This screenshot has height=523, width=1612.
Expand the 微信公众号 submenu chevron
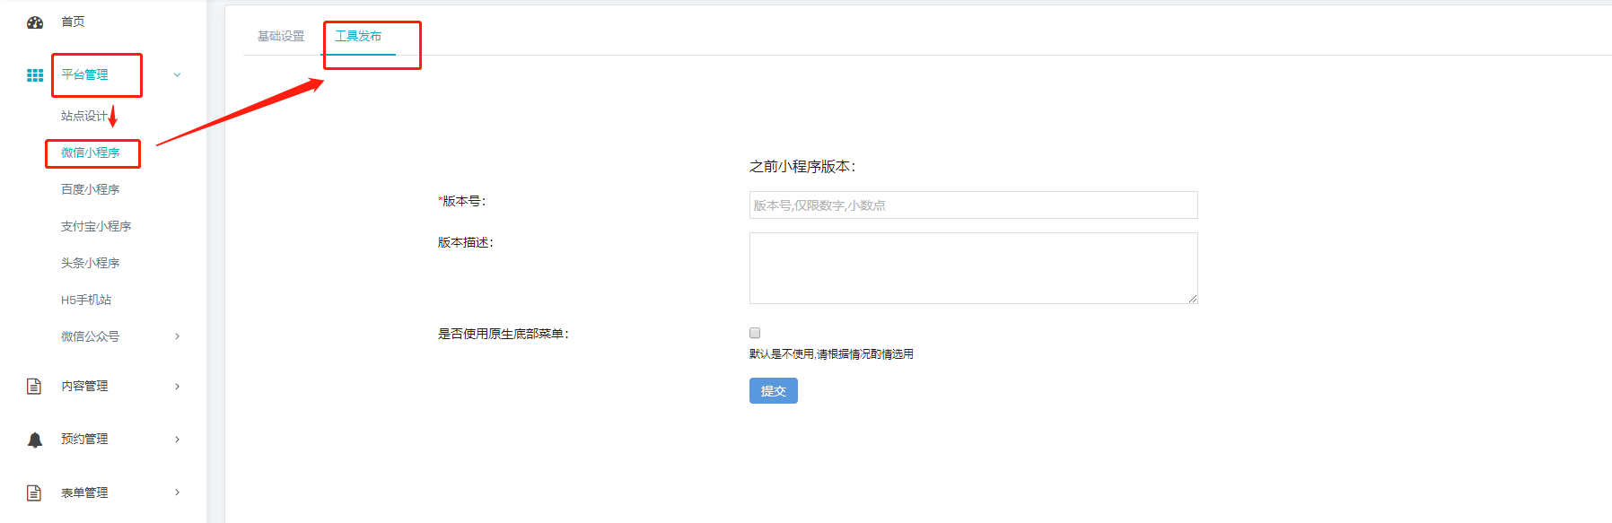coord(177,336)
